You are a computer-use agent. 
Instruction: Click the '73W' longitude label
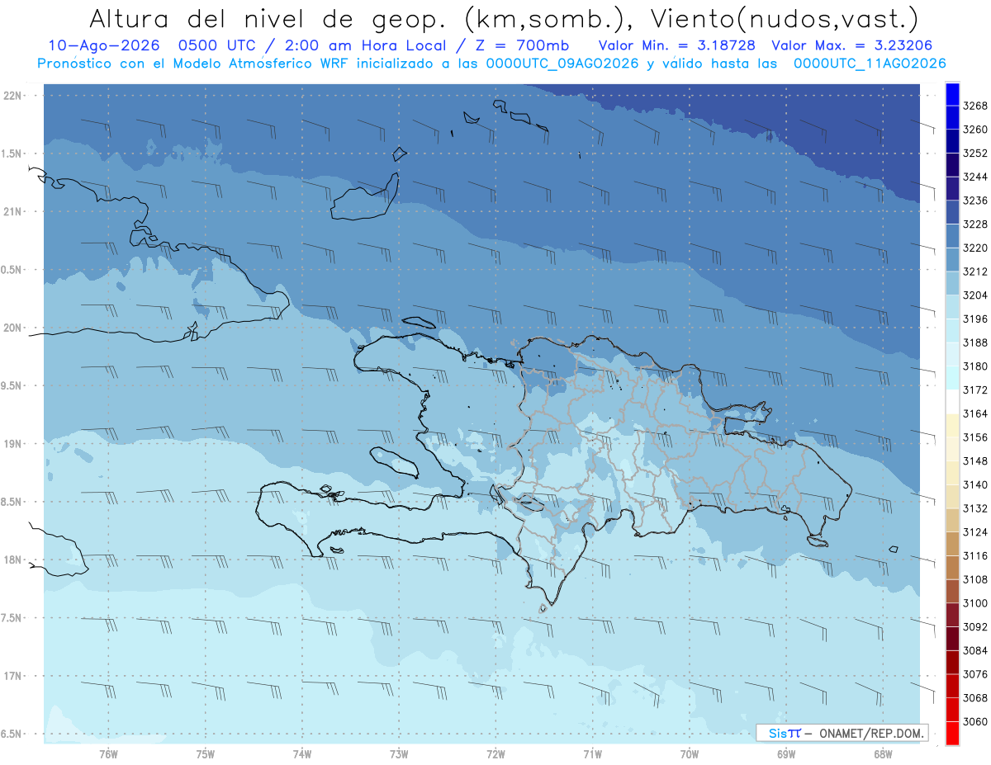click(399, 754)
